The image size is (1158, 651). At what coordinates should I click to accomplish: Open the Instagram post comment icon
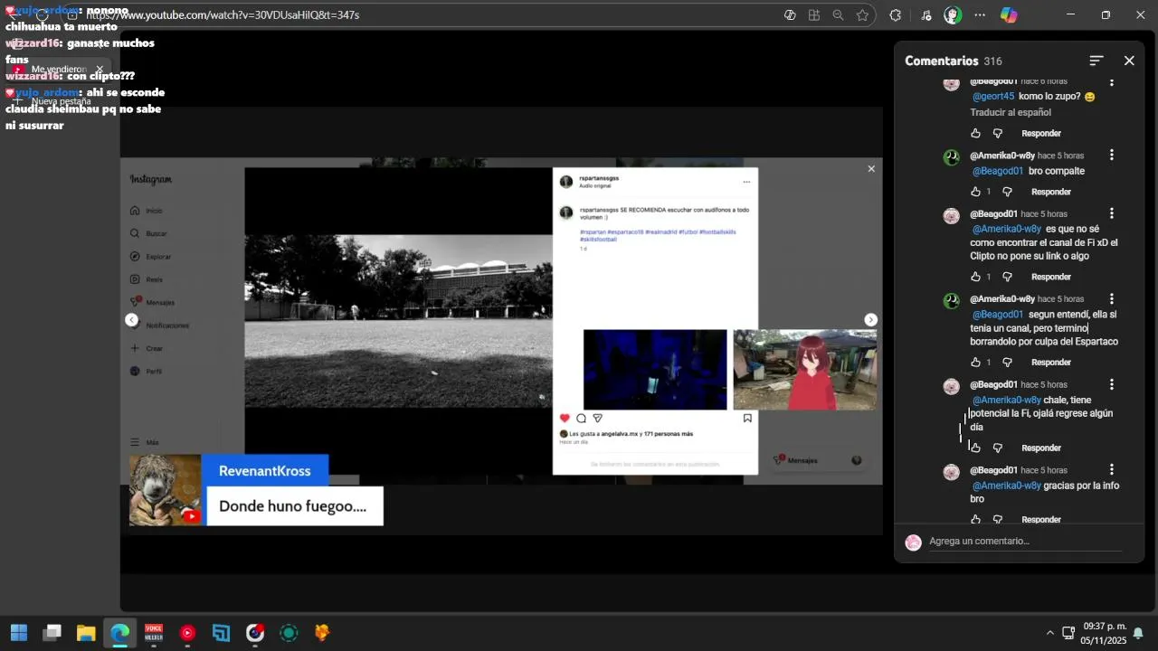coord(581,419)
